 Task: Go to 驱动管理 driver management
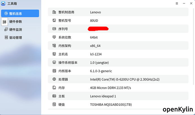[x=16, y=37]
